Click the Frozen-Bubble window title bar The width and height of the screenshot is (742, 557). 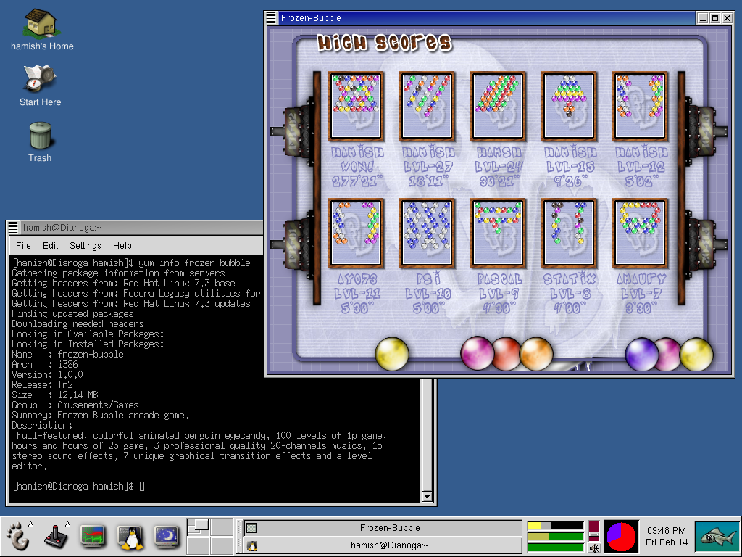[485, 18]
